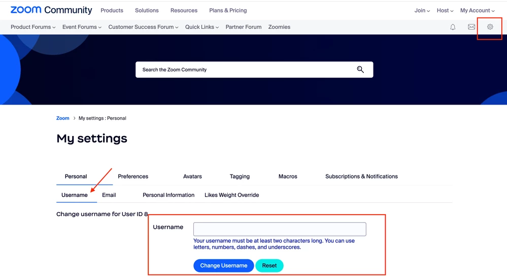Open the Personal Information sub-tab
This screenshot has height=278, width=507.
point(168,195)
